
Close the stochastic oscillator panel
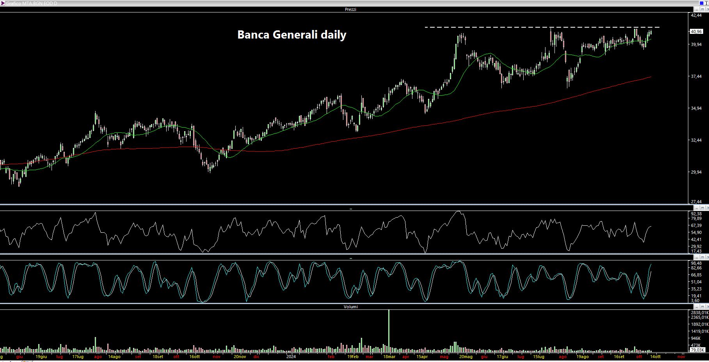point(707,257)
